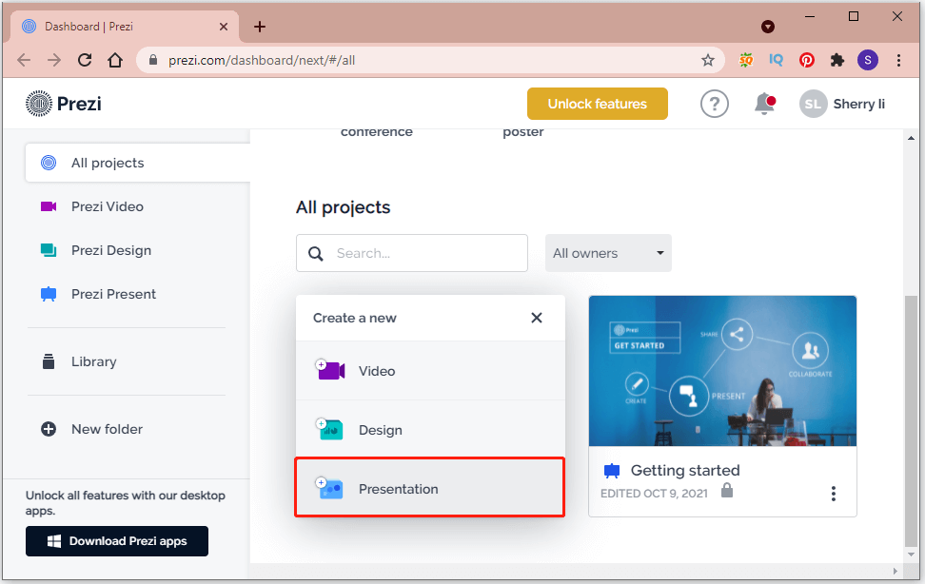This screenshot has width=925, height=584.
Task: Open the dark circular dropdown in title bar
Action: (767, 27)
